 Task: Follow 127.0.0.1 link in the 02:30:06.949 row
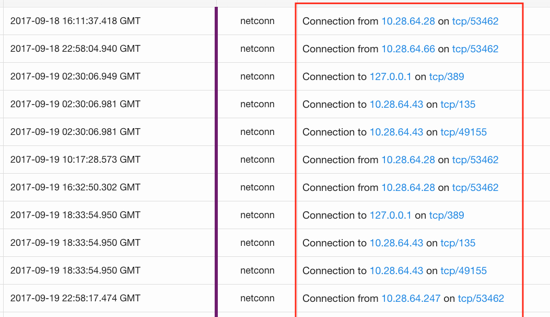point(390,77)
